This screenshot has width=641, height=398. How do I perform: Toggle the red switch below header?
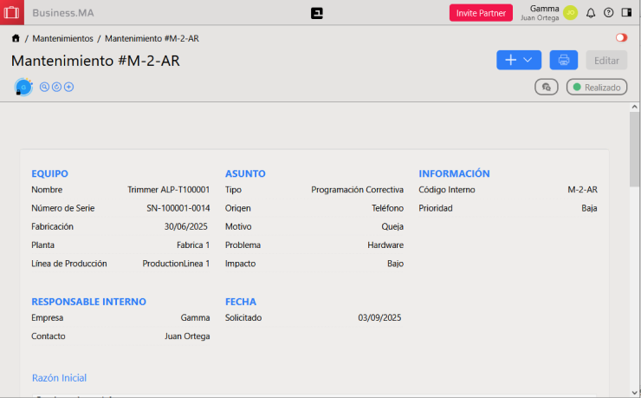click(x=621, y=38)
